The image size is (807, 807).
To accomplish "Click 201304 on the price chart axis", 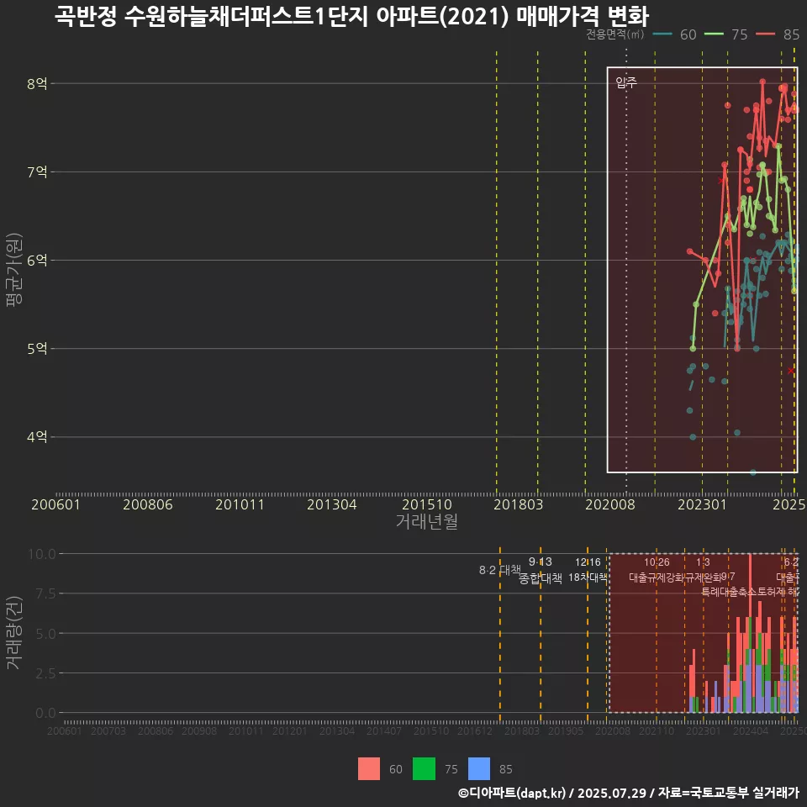I will [332, 504].
